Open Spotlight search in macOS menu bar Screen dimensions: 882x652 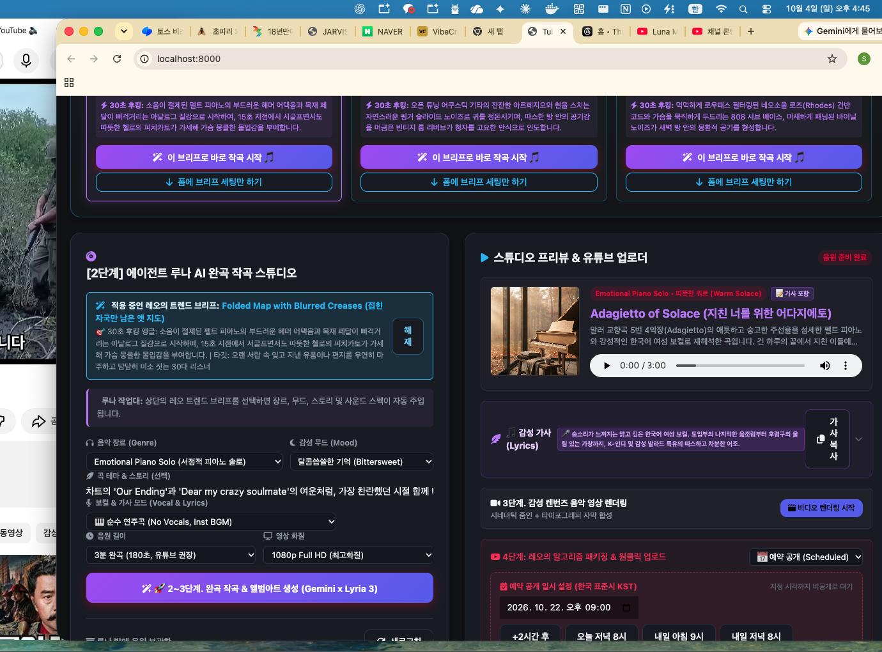click(x=743, y=9)
